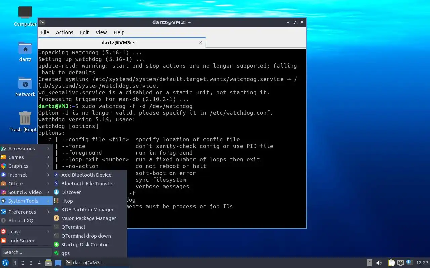Open the LXQt start menu button
Image resolution: width=430 pixels, height=268 pixels.
click(x=5, y=263)
